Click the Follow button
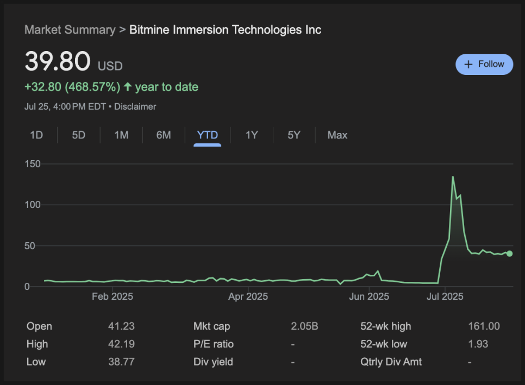The image size is (525, 385). (x=484, y=64)
